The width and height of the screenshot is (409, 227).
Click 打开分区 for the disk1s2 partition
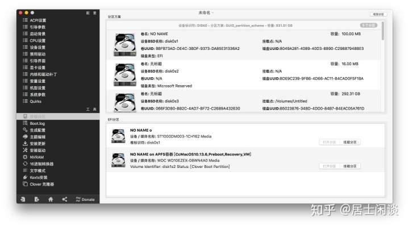[x=329, y=166]
